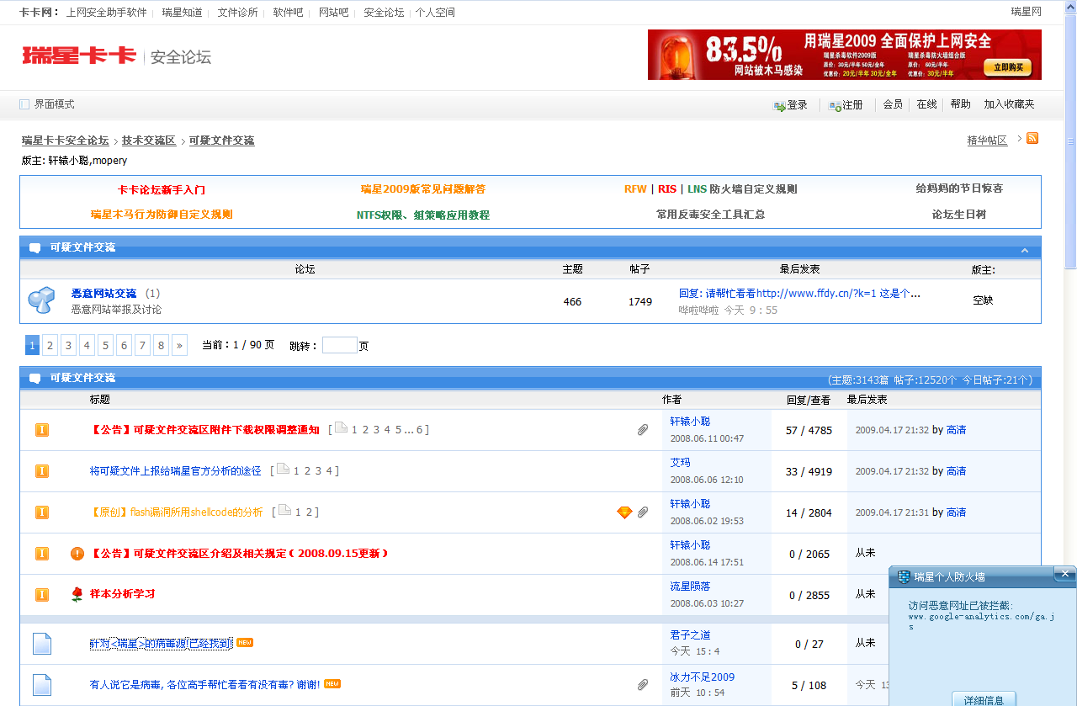Open 安全论坛 in top navigation

pos(384,13)
